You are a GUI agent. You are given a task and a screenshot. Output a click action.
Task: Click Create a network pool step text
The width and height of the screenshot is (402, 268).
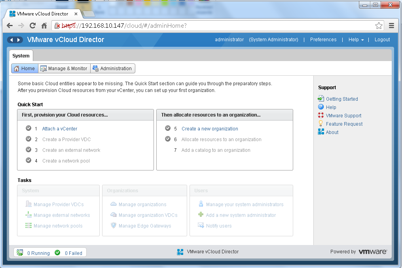(x=66, y=161)
